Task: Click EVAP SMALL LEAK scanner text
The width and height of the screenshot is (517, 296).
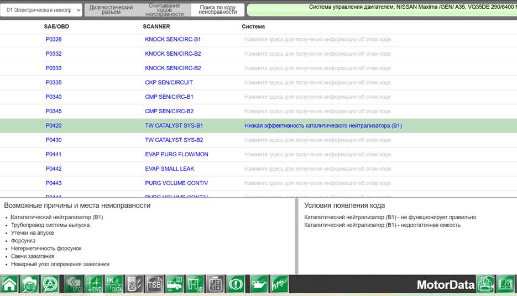Action: pyautogui.click(x=169, y=168)
